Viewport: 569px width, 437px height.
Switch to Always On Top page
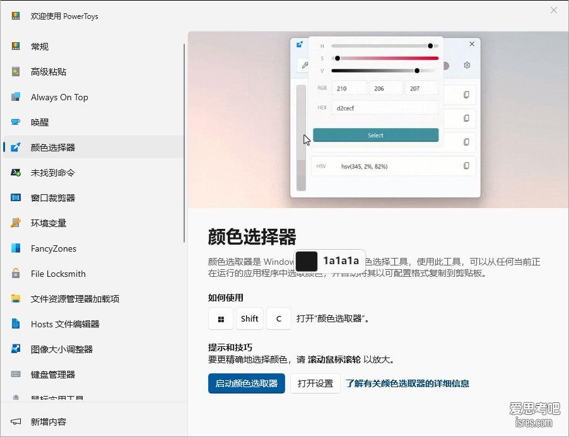pyautogui.click(x=93, y=97)
